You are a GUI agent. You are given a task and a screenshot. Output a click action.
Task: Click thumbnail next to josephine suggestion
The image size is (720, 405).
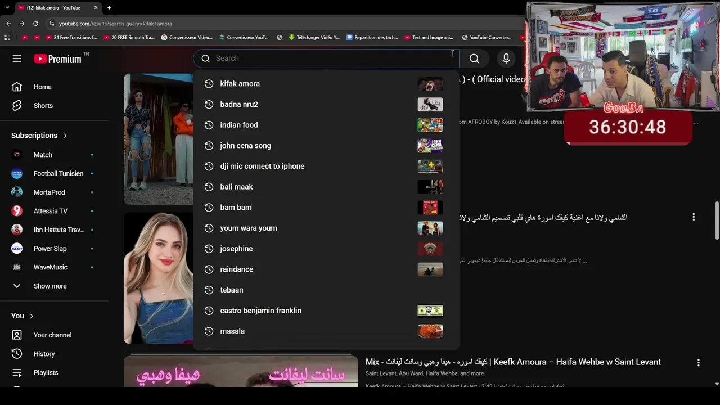coord(430,249)
